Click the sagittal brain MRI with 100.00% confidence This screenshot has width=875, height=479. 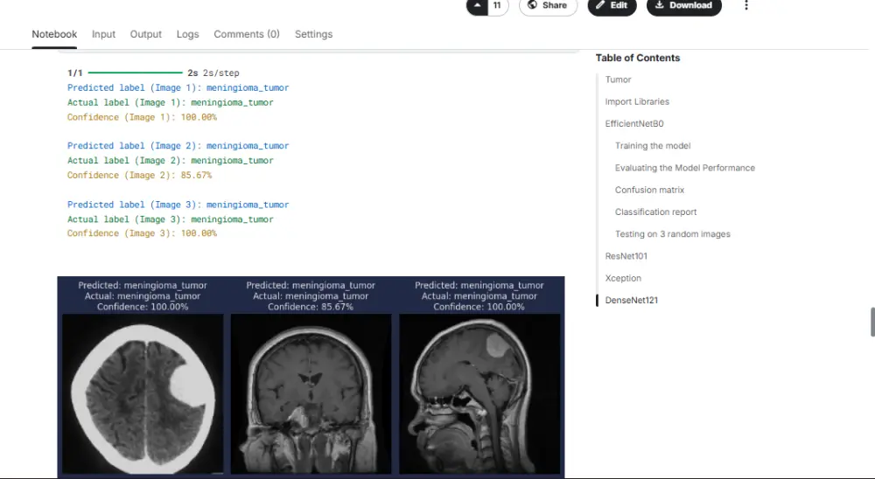479,393
